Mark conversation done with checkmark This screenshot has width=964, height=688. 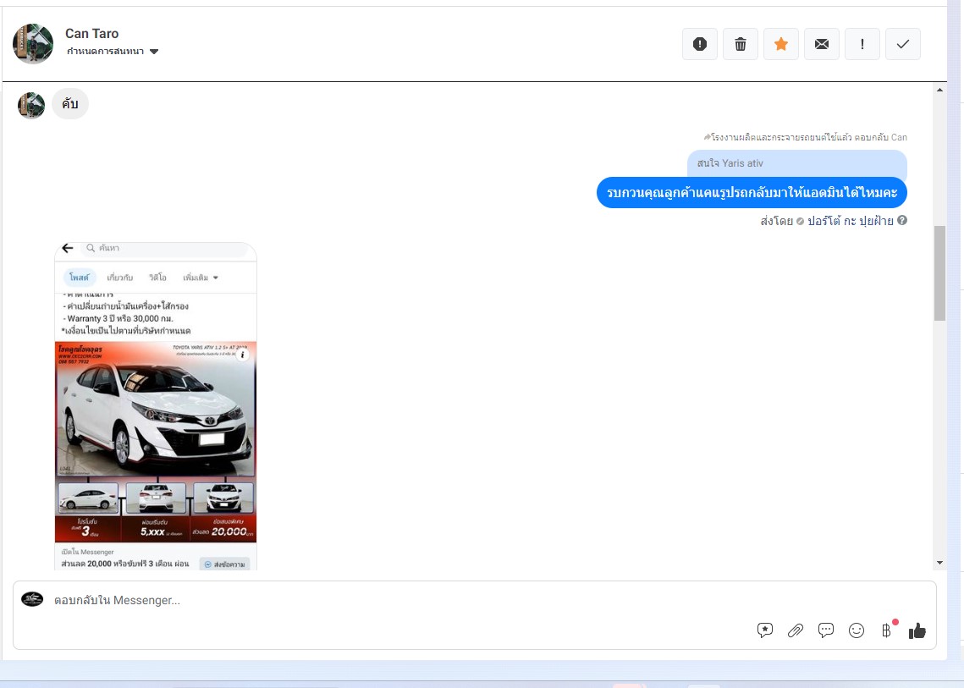902,44
